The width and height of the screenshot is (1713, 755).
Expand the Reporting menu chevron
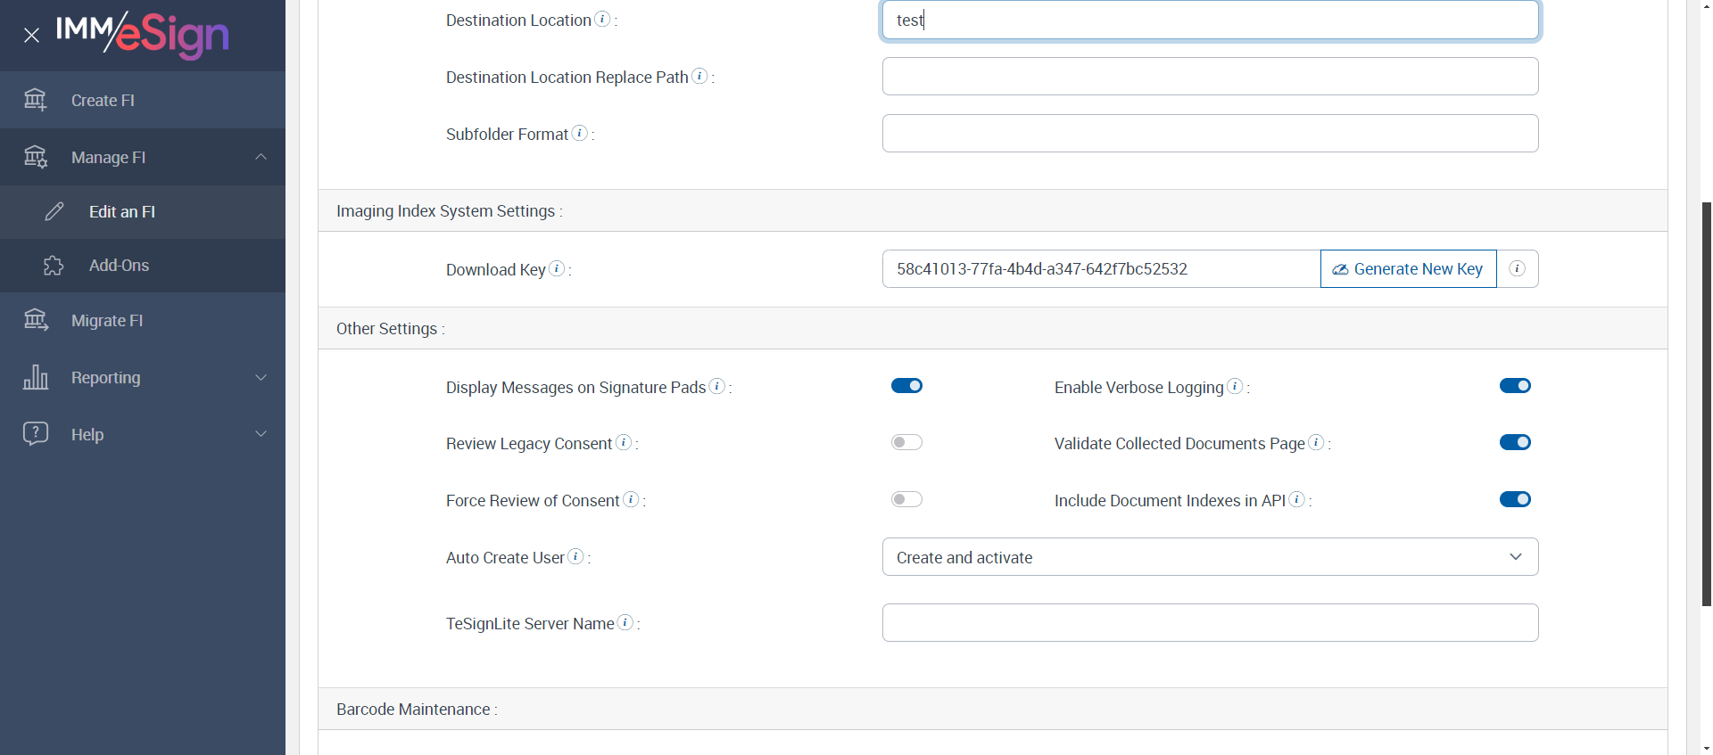261,377
